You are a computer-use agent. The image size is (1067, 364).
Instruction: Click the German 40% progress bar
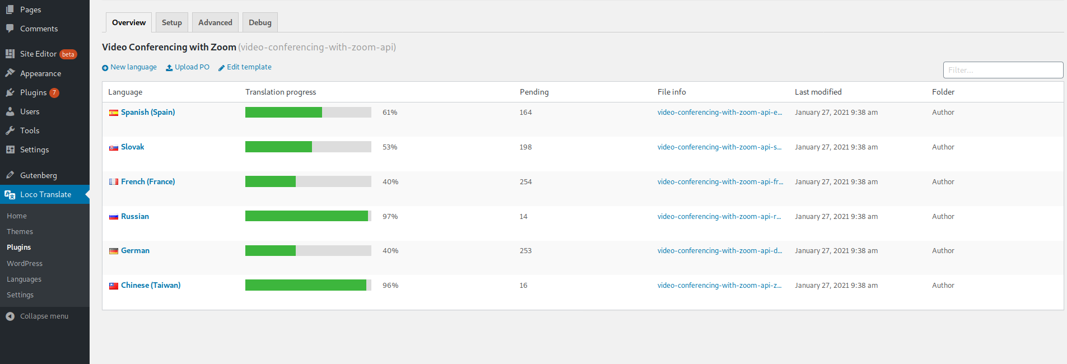point(308,250)
